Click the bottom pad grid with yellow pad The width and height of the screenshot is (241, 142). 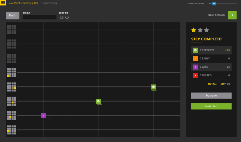tap(11, 130)
